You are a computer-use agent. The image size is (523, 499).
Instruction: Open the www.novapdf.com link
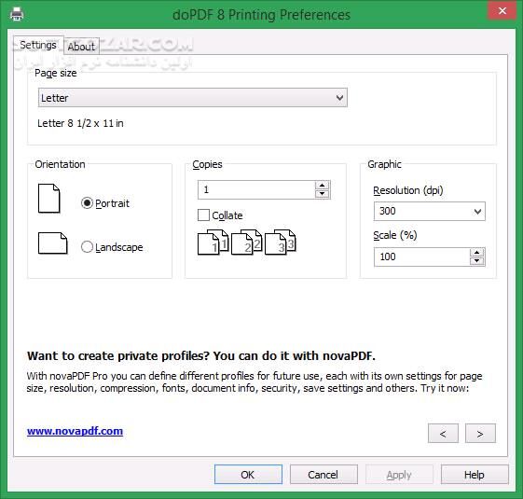(x=76, y=431)
